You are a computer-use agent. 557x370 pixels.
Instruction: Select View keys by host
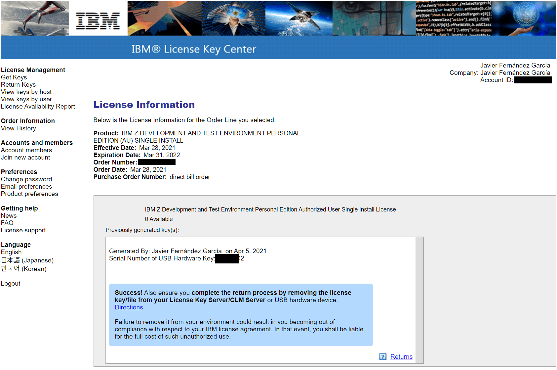26,92
